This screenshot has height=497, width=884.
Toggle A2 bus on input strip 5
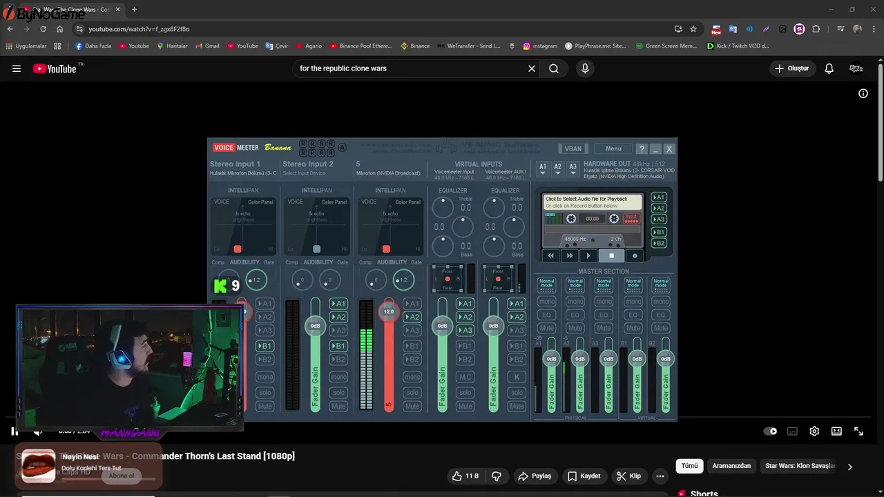412,318
